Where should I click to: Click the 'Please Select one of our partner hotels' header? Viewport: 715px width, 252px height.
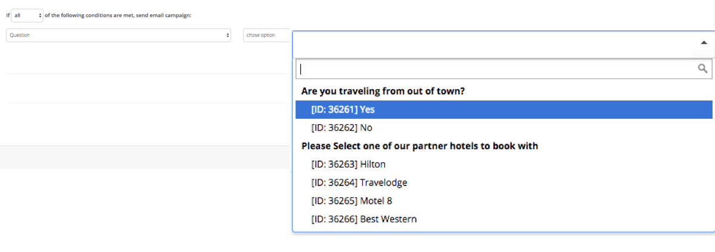pos(419,146)
